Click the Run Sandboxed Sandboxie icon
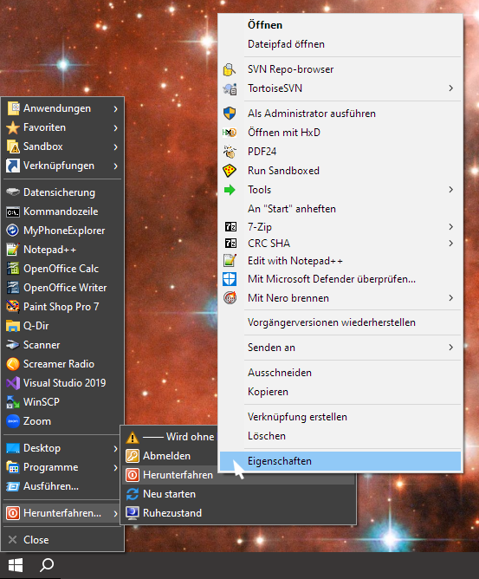The width and height of the screenshot is (479, 579). (230, 171)
